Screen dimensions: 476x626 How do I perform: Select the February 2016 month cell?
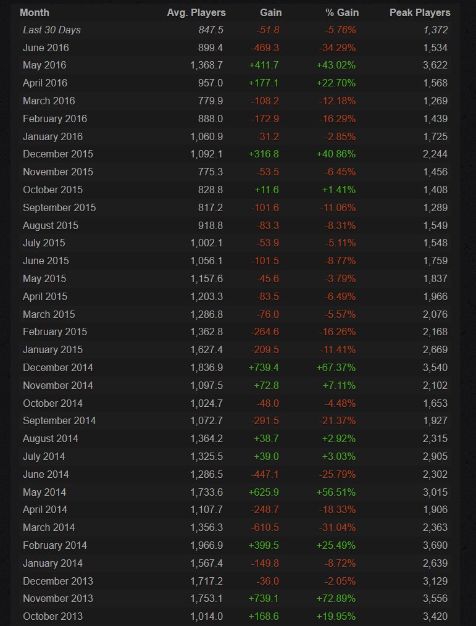point(55,119)
